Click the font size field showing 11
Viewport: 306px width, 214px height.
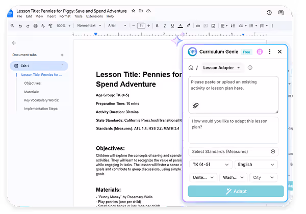[141, 25]
